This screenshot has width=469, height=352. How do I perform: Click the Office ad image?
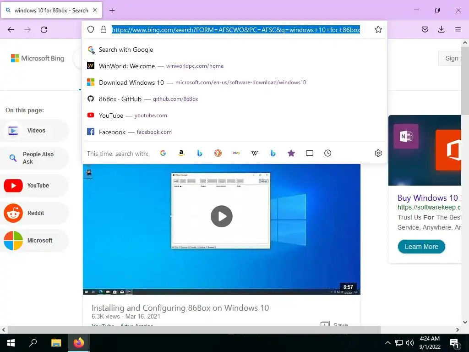425,150
